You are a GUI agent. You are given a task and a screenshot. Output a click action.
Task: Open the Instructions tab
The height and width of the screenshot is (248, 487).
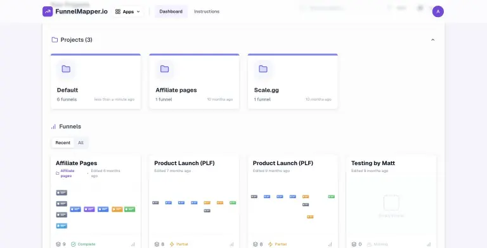pos(207,11)
